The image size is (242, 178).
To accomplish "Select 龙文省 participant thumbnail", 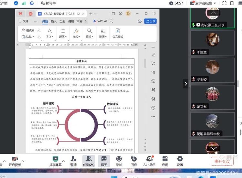I will (213, 97).
